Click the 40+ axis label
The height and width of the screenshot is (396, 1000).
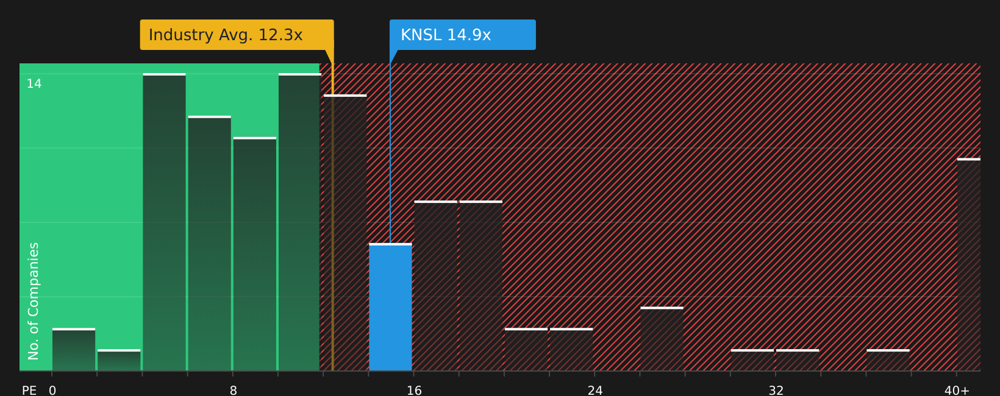(x=957, y=390)
